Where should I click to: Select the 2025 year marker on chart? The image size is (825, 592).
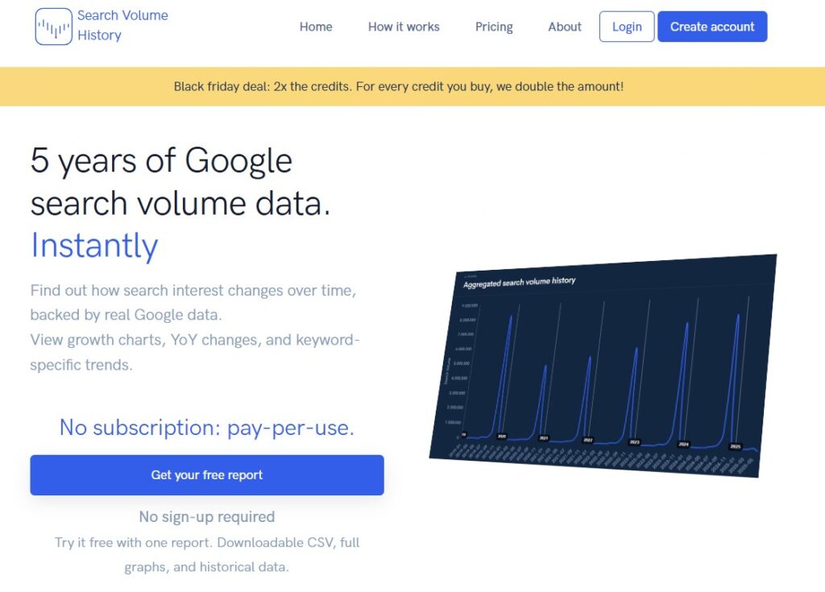click(x=735, y=445)
